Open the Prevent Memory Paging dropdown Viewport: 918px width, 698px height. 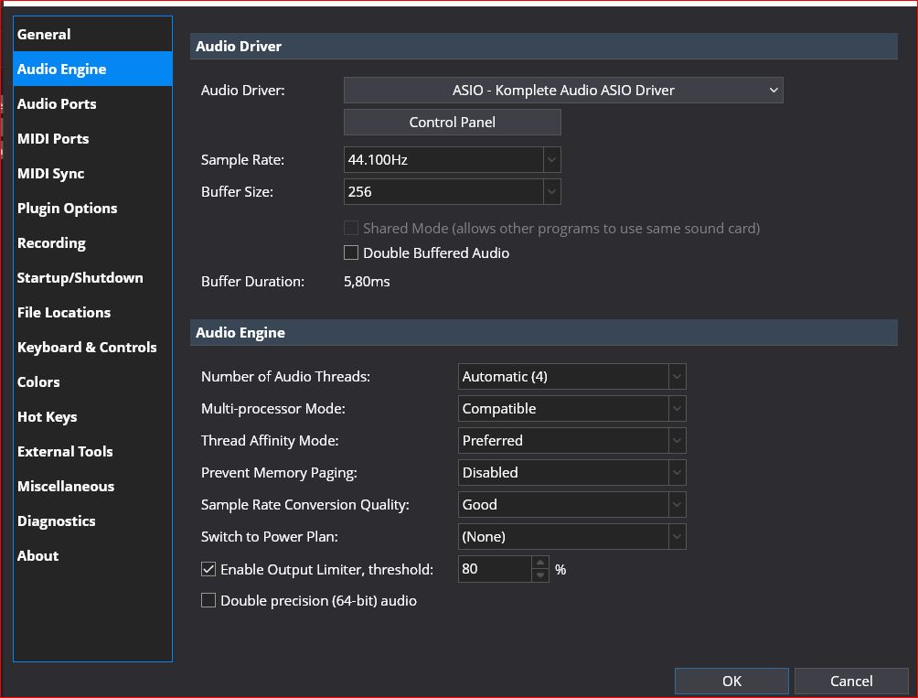tap(571, 473)
